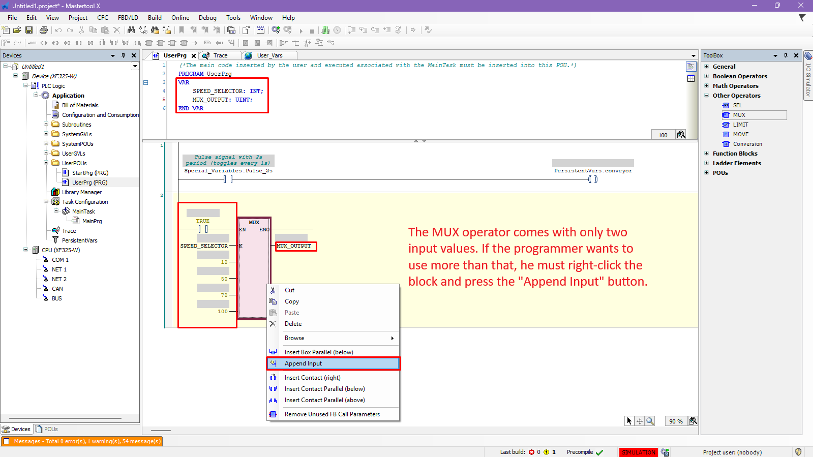Switch to the User_Vars tab
Screen dimensions: 813x457
point(269,55)
